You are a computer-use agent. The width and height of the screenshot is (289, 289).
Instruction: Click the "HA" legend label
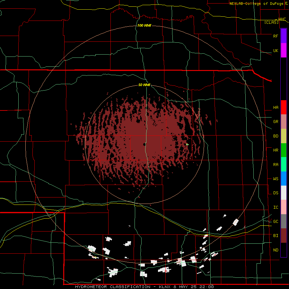276,108
